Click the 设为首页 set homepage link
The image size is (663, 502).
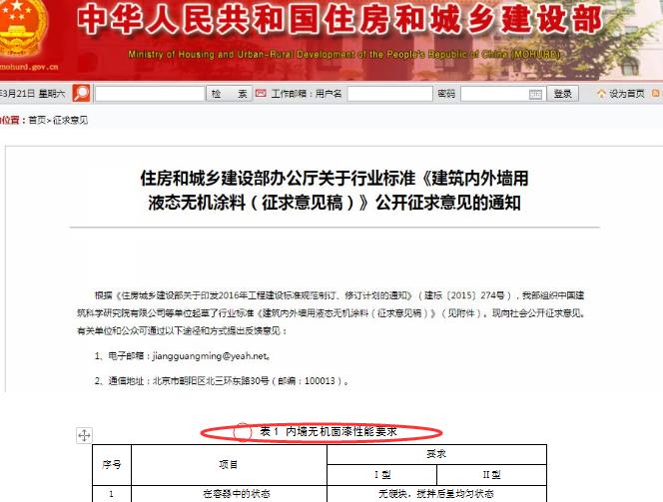[626, 94]
